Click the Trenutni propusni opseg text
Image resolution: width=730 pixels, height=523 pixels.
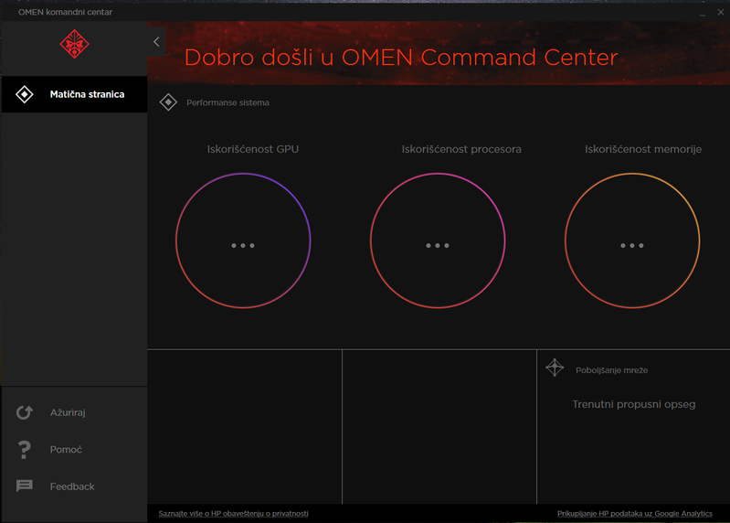coord(633,404)
